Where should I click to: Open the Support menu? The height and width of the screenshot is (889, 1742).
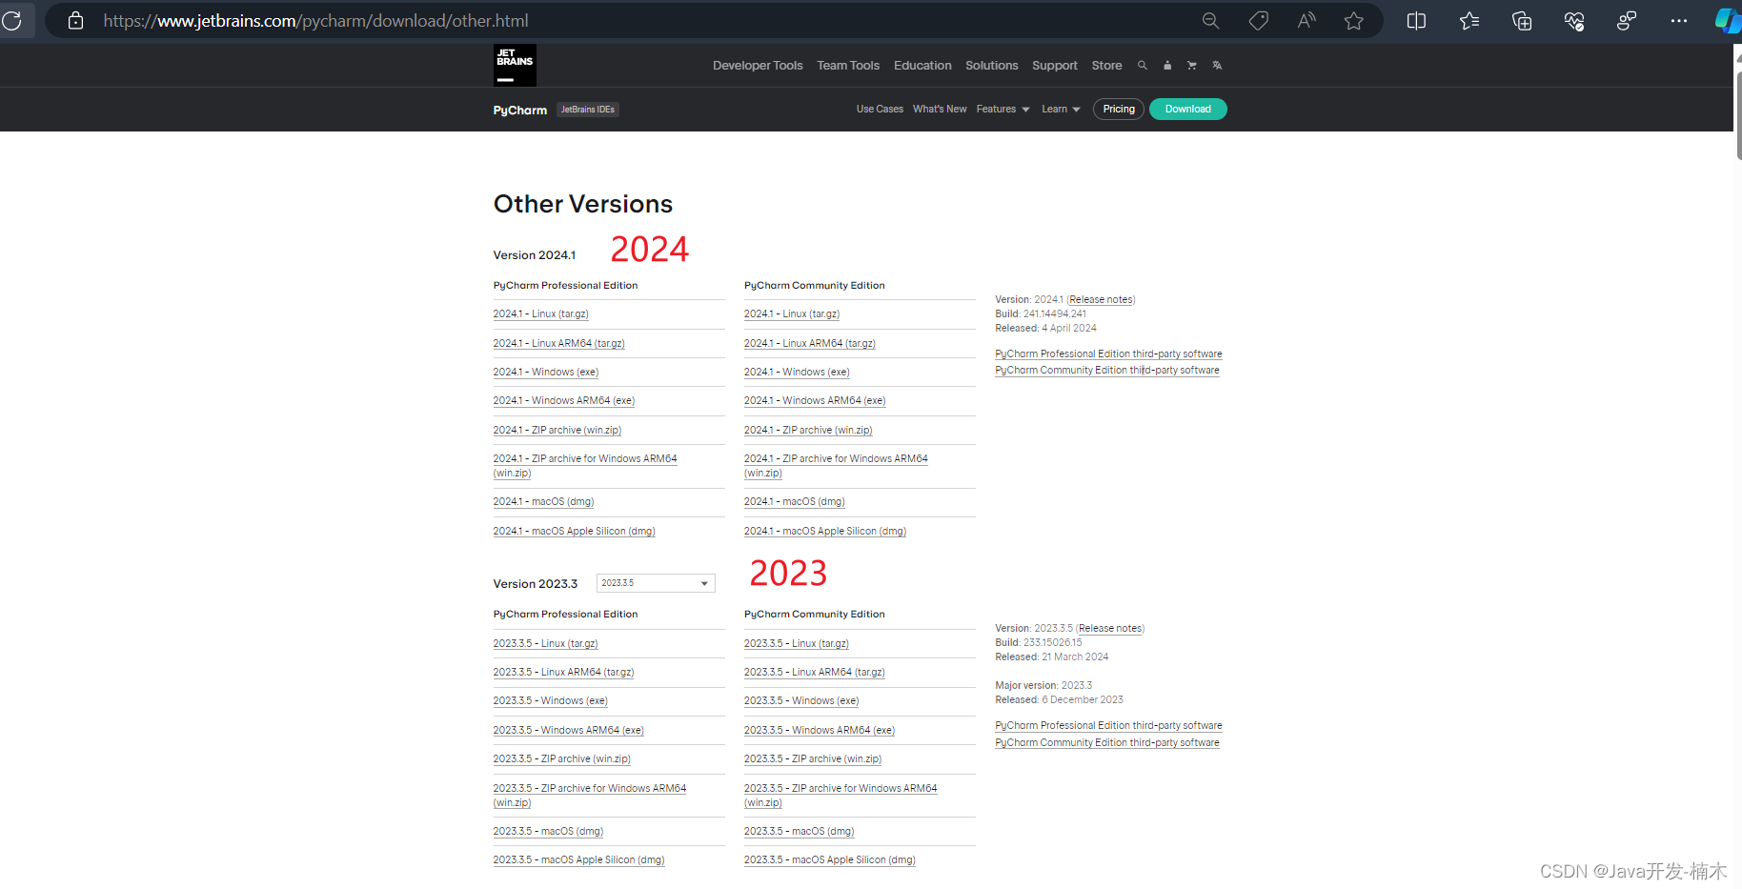point(1055,66)
